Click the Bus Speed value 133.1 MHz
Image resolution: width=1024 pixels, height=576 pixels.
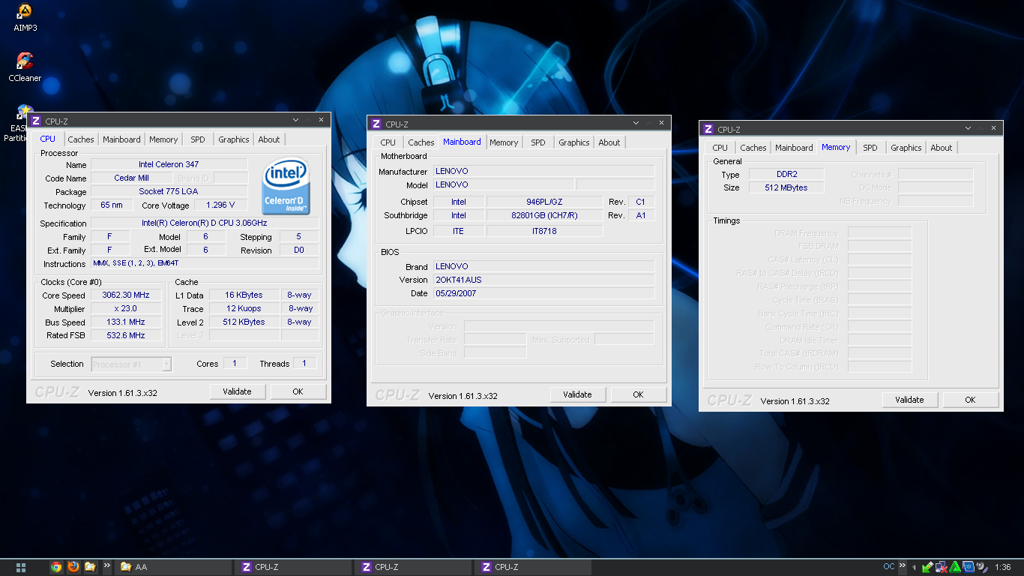pyautogui.click(x=126, y=322)
